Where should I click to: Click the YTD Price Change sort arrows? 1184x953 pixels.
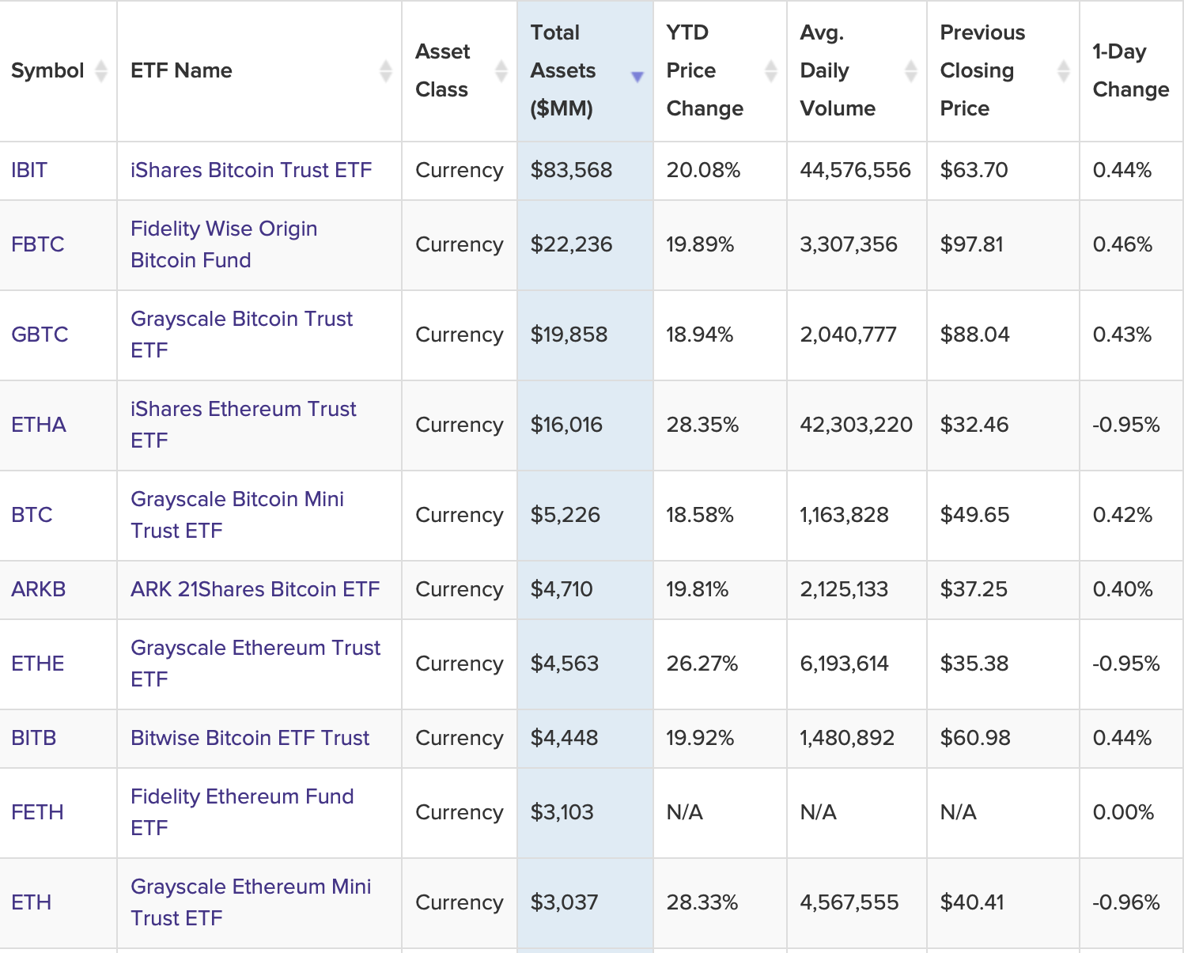click(x=770, y=71)
